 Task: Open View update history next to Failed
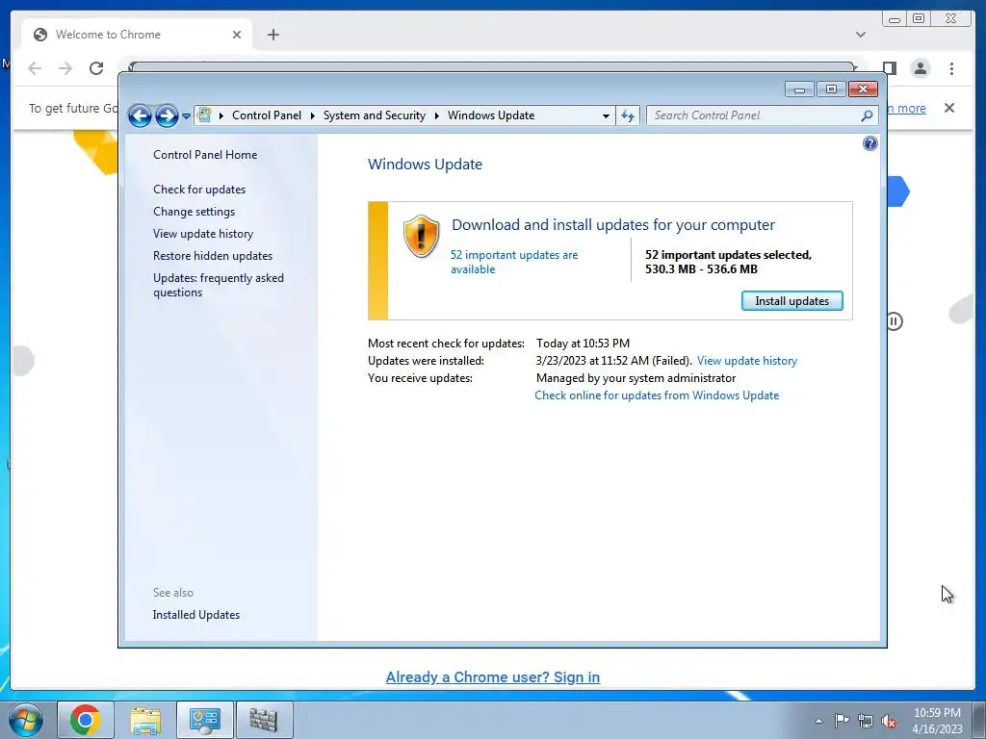(x=747, y=361)
